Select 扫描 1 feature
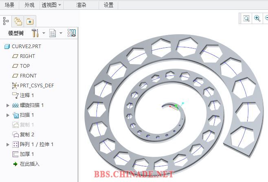Image resolution: width=268 pixels, height=182 pixels. point(27,115)
